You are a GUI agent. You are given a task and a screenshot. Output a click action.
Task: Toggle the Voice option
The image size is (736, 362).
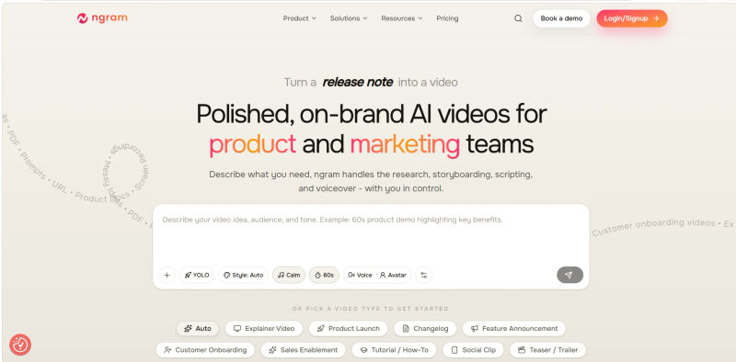tap(360, 276)
